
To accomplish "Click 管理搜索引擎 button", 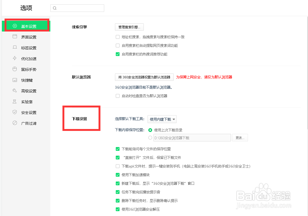I will click(129, 27).
